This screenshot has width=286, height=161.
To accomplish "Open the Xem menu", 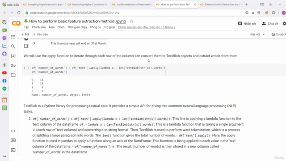I will (51, 27).
